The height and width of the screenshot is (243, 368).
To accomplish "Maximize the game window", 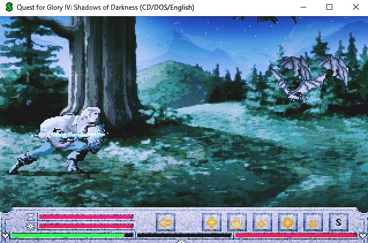I will point(329,7).
